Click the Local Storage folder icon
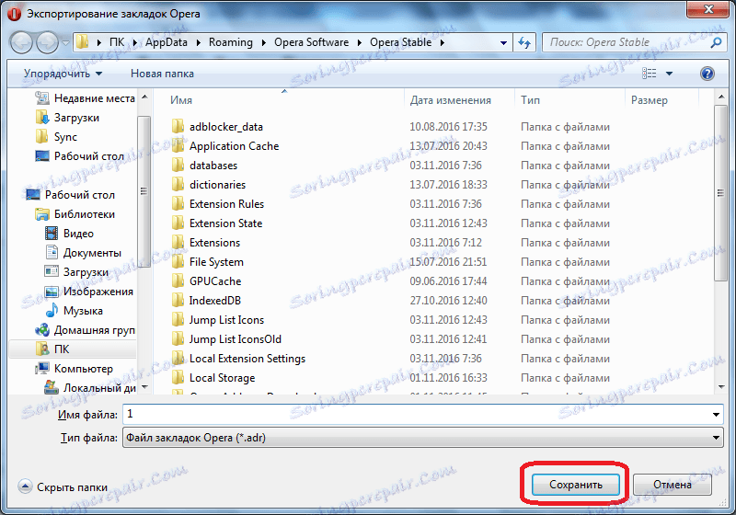This screenshot has height=515, width=736. (x=178, y=378)
